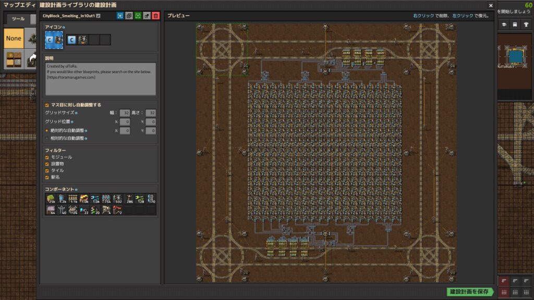This screenshot has width=534, height=300.
Task: Click the component icon with count 128
Action: [140, 199]
